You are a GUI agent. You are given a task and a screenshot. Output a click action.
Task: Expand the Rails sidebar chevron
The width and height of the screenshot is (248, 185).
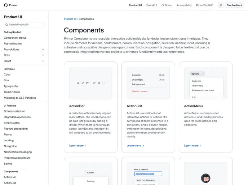tap(43, 55)
